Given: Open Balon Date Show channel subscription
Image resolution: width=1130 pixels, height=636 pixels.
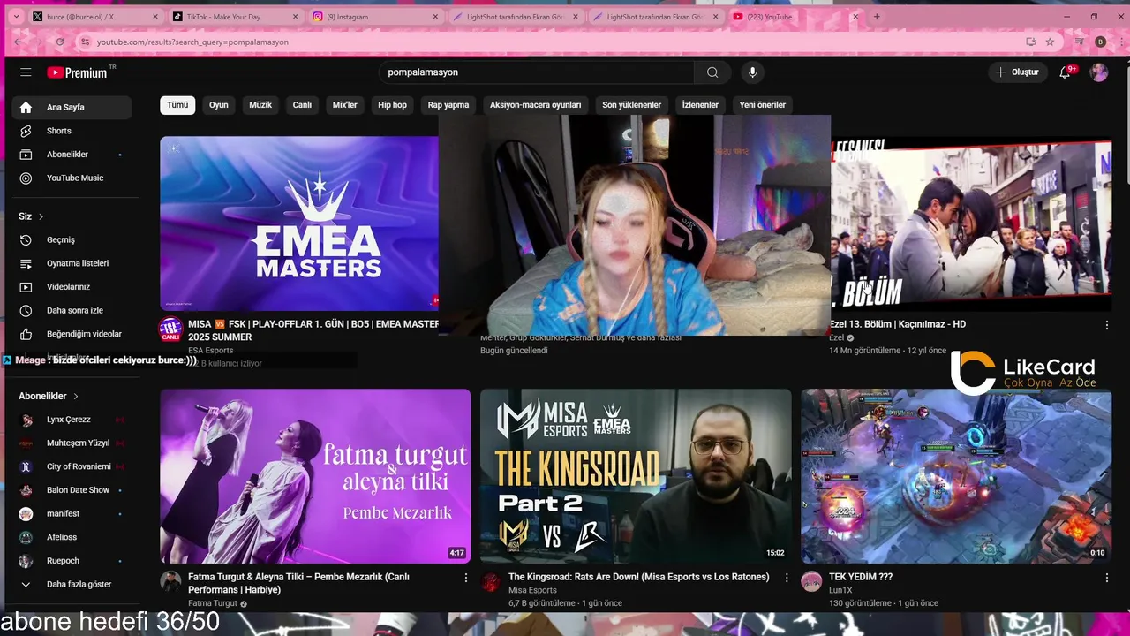Looking at the screenshot, I should click(x=72, y=490).
